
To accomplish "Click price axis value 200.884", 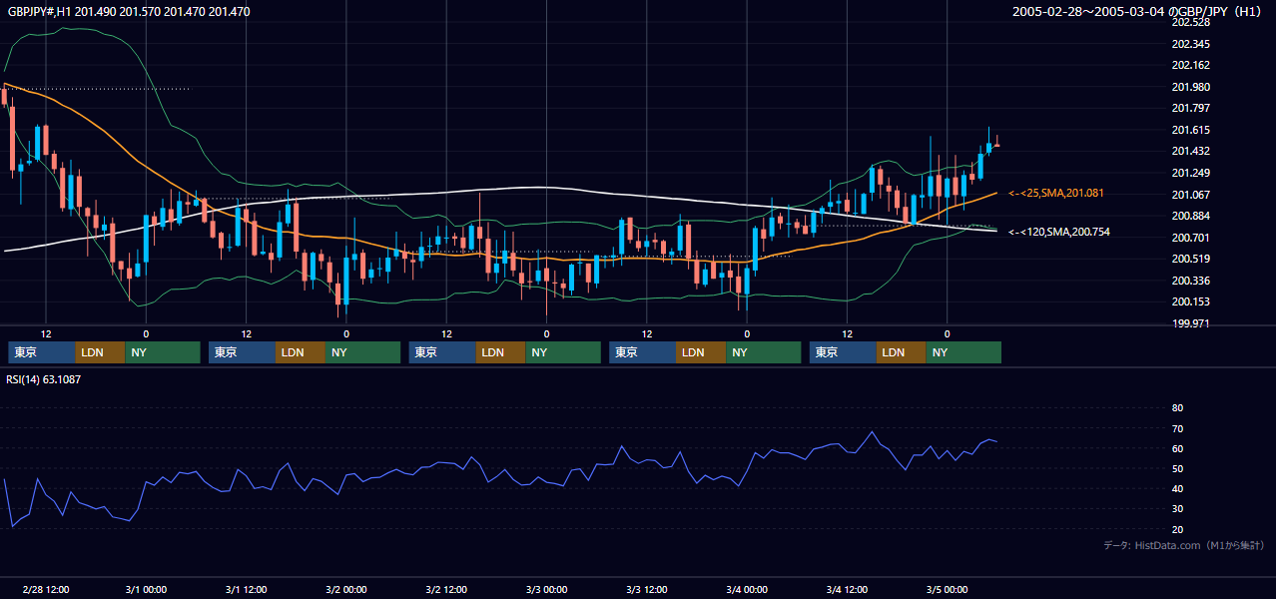I will click(x=1190, y=216).
